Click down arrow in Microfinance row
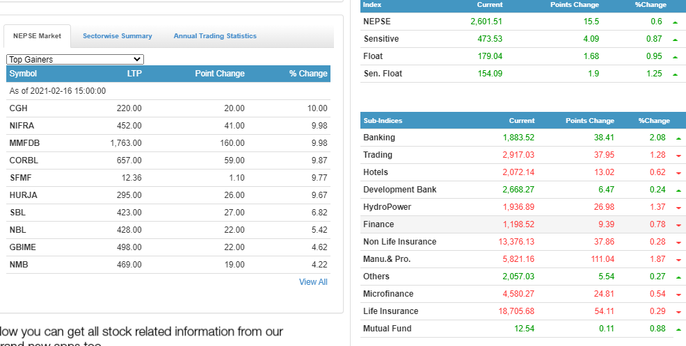 (x=678, y=295)
